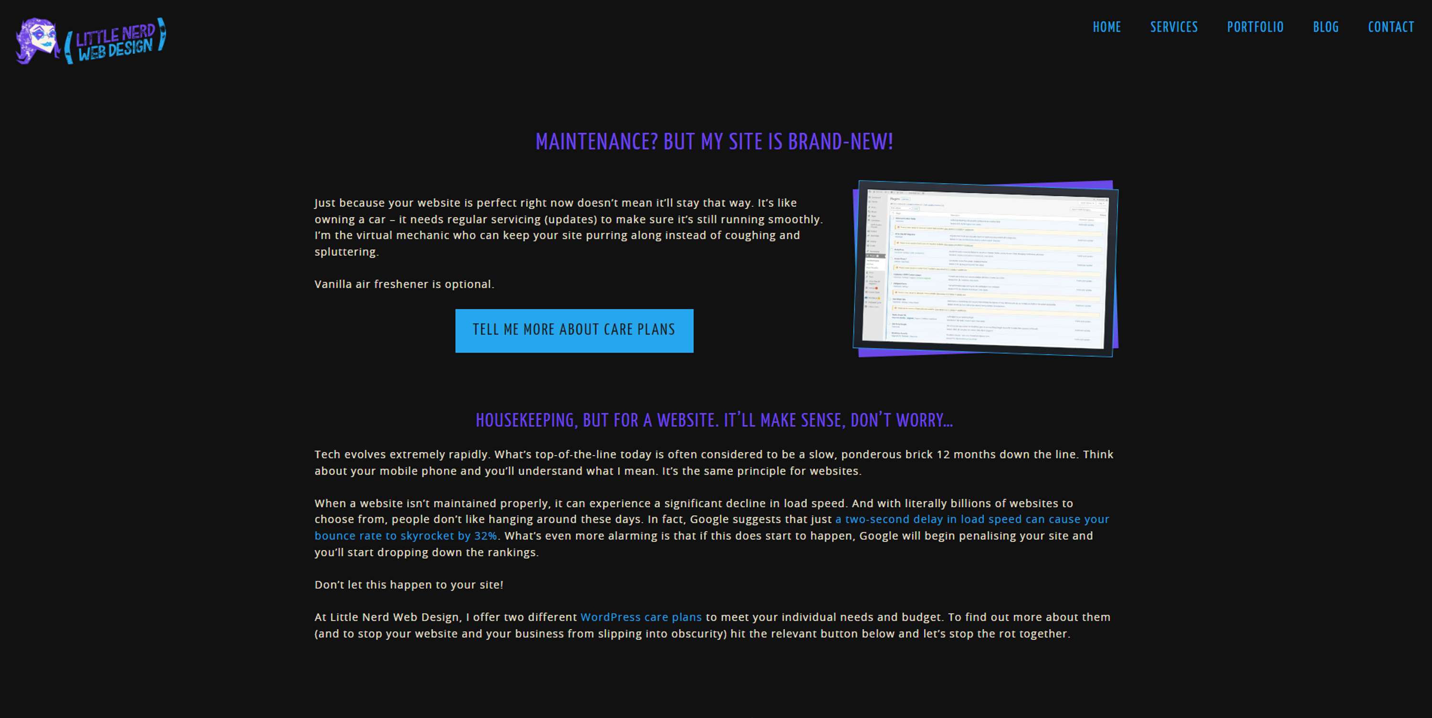
Task: Click the 'Maintenance? But my site is brand-new!' heading
Action: tap(715, 142)
